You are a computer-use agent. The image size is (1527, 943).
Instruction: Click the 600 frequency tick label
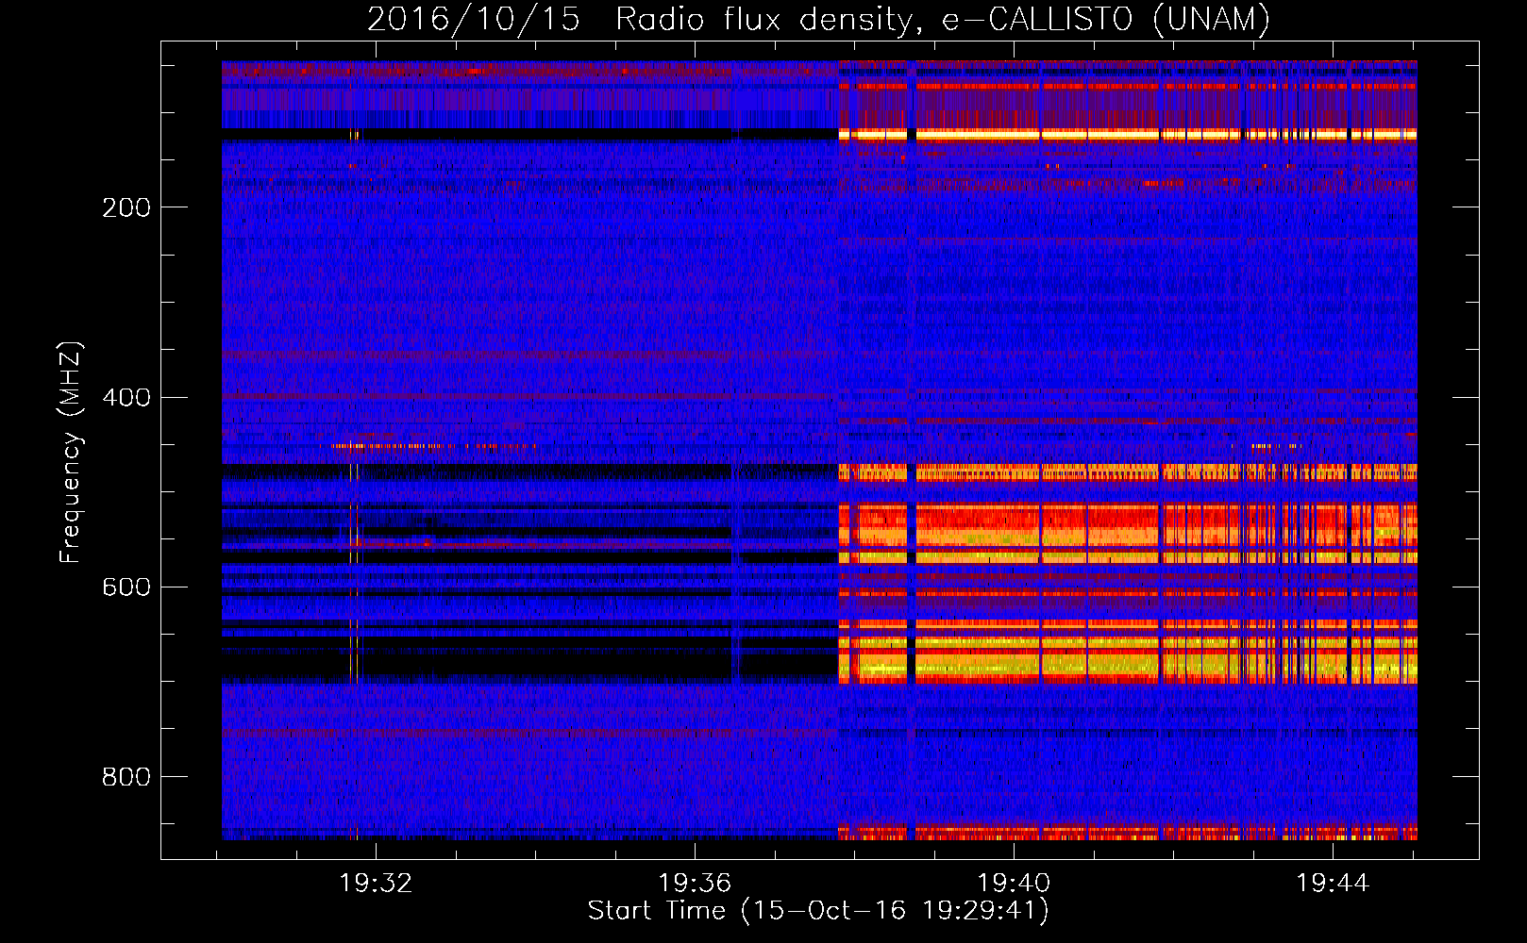[126, 587]
